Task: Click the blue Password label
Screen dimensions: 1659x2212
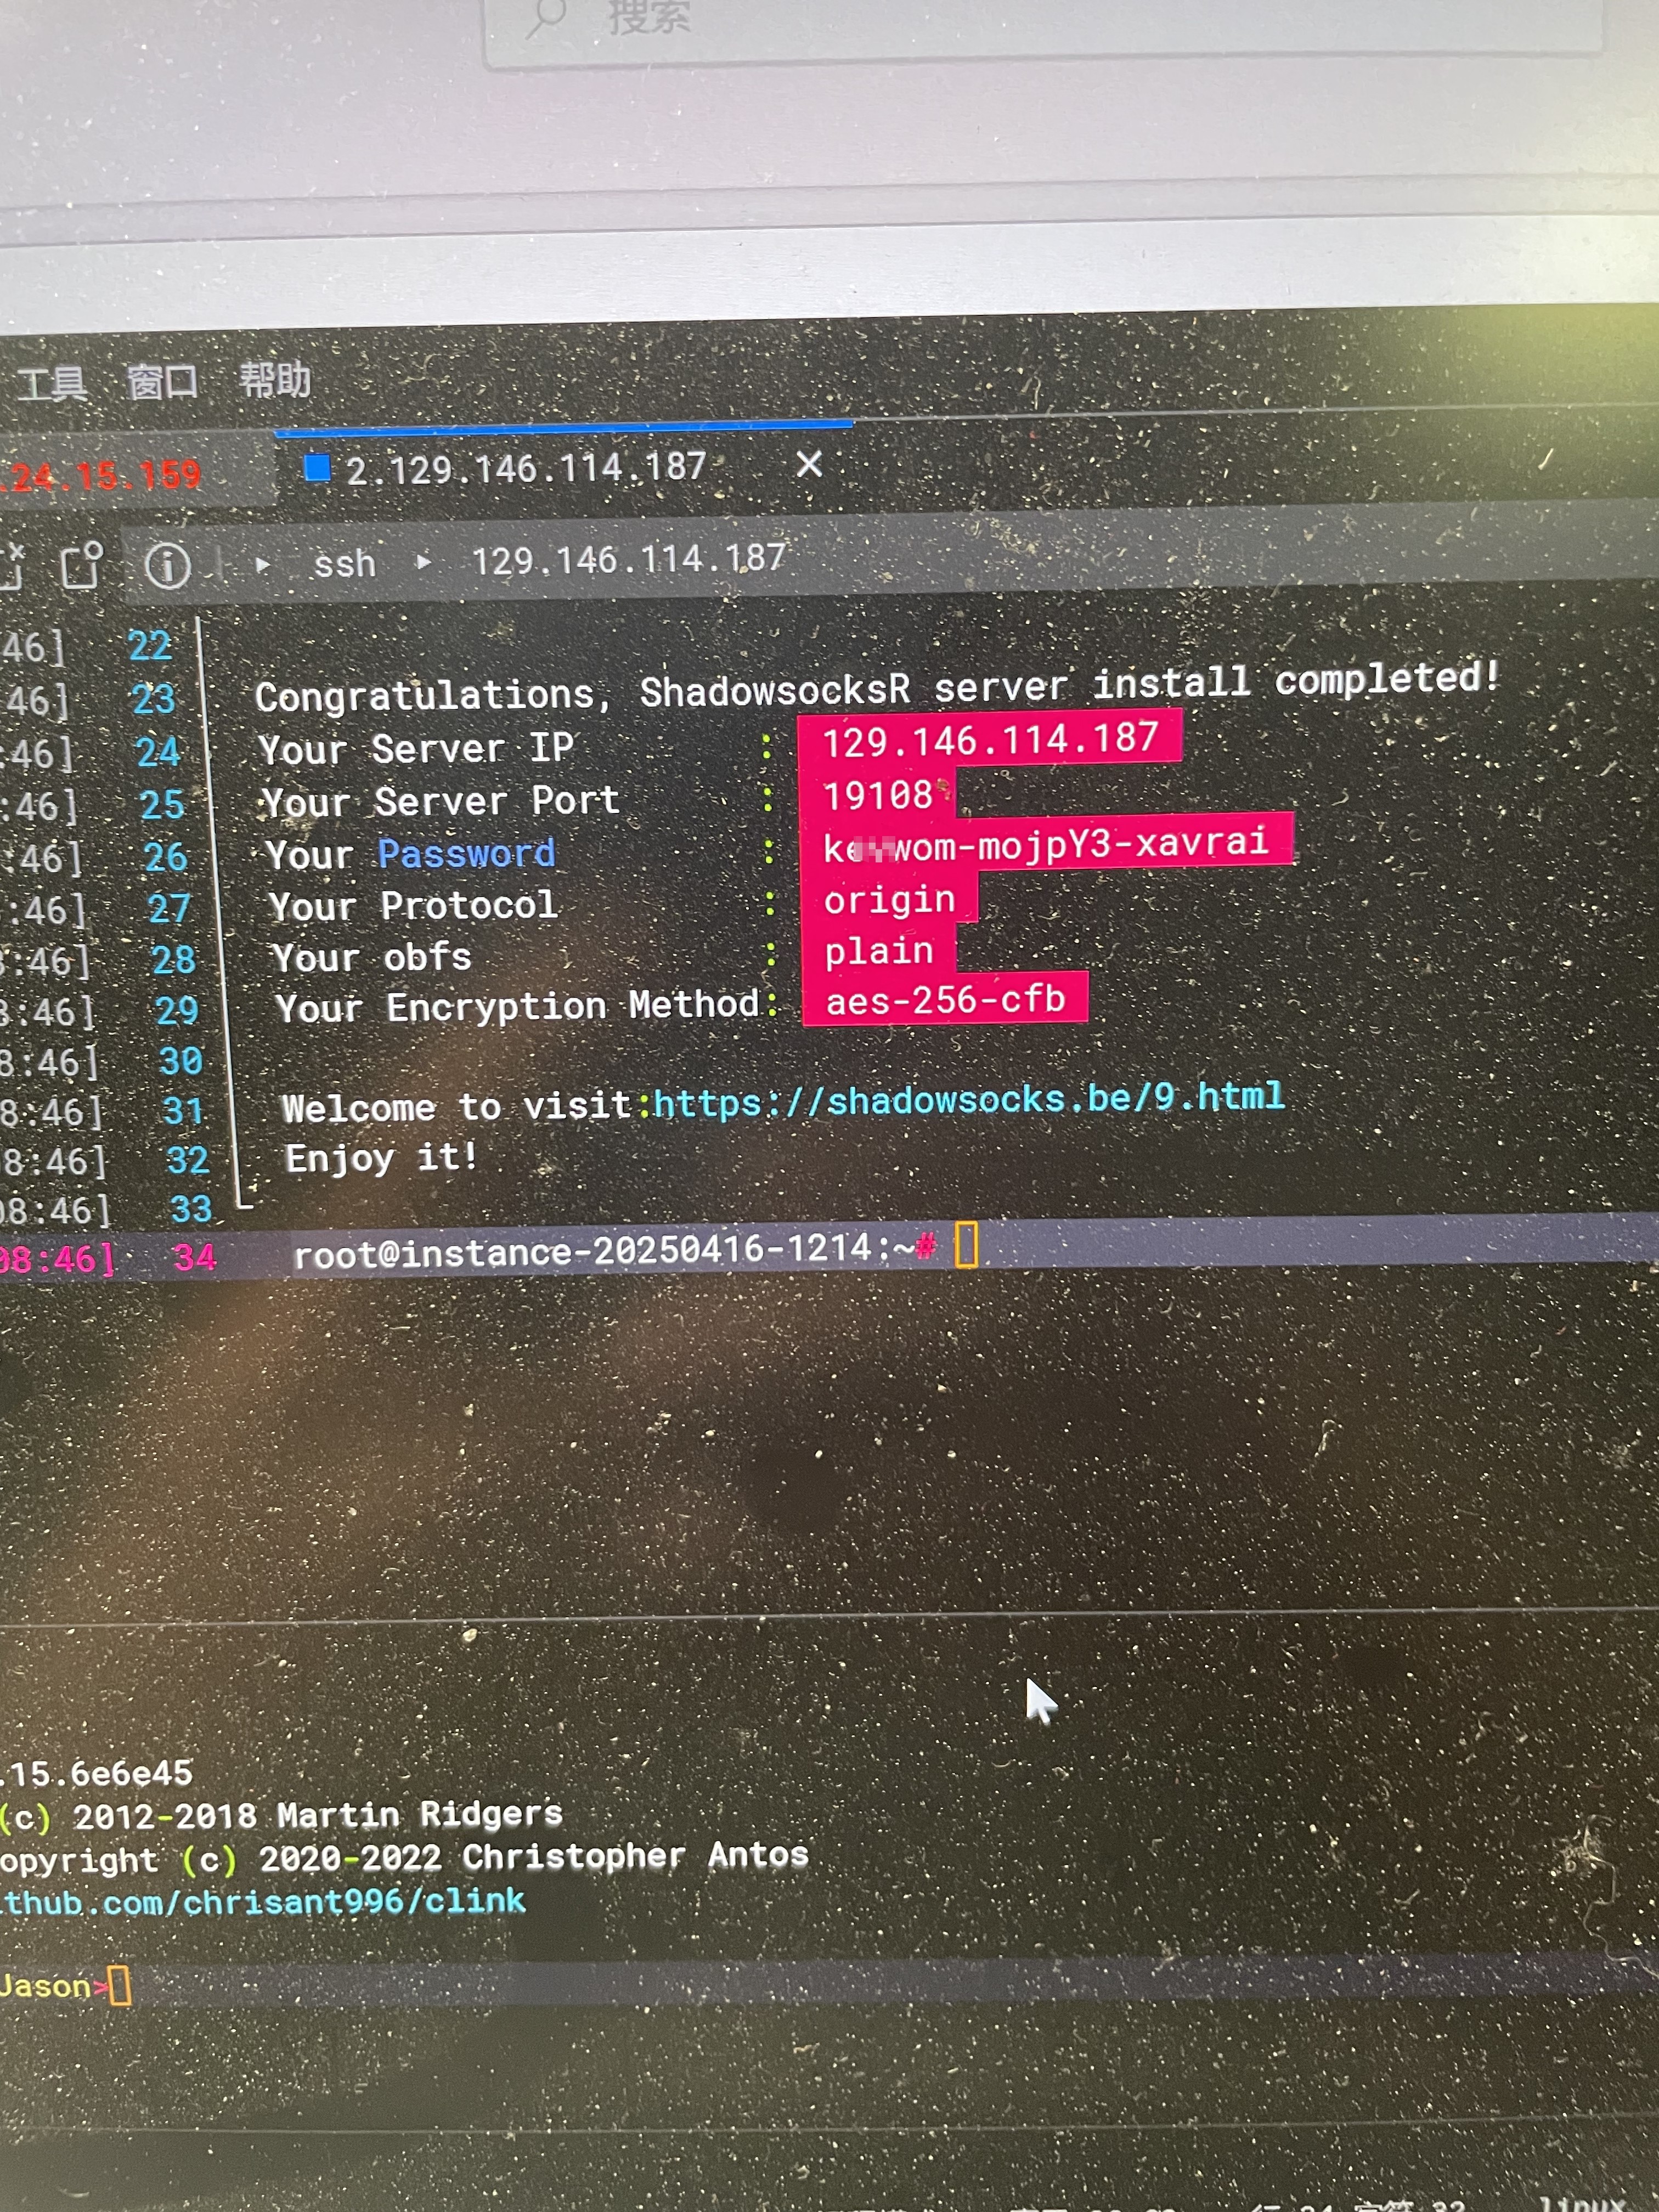Action: 466,853
